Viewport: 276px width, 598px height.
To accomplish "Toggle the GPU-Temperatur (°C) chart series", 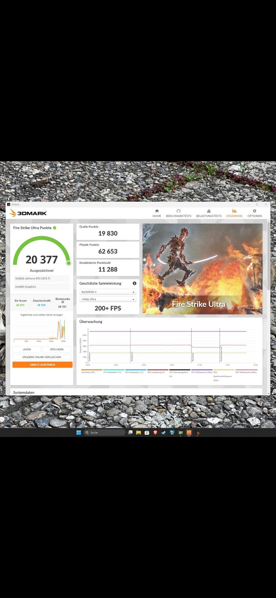I will tap(136, 371).
